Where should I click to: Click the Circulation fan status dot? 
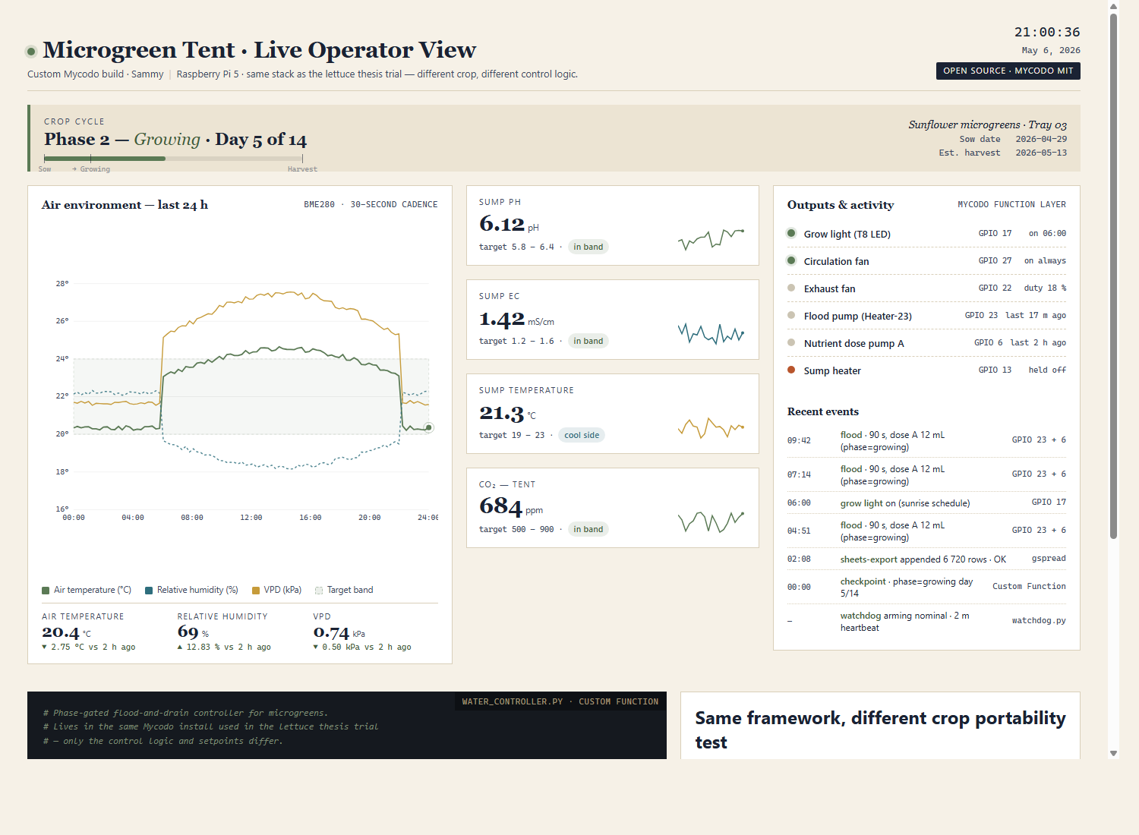point(791,260)
